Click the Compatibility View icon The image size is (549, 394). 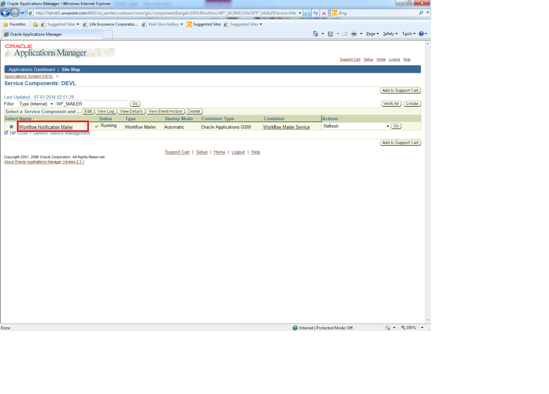307,13
